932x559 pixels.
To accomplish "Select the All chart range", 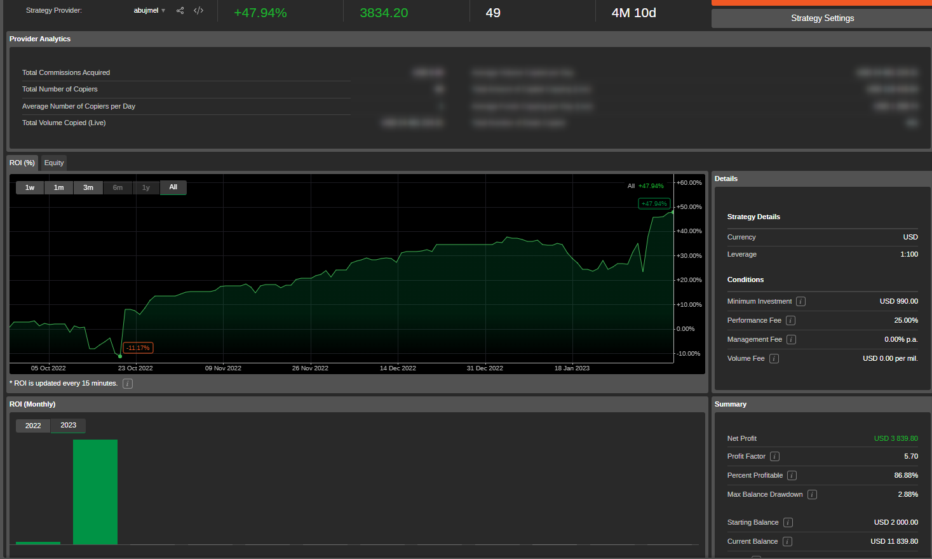I will click(x=173, y=187).
